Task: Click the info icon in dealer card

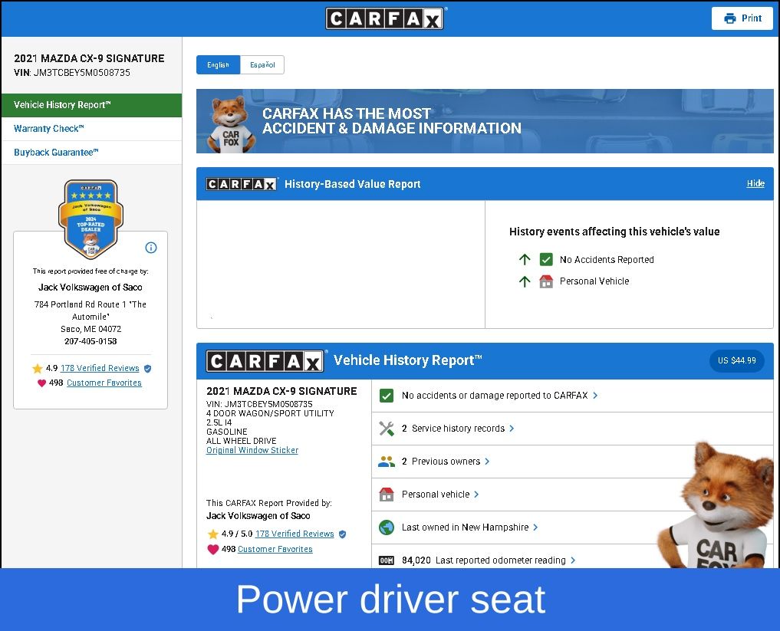Action: (151, 248)
